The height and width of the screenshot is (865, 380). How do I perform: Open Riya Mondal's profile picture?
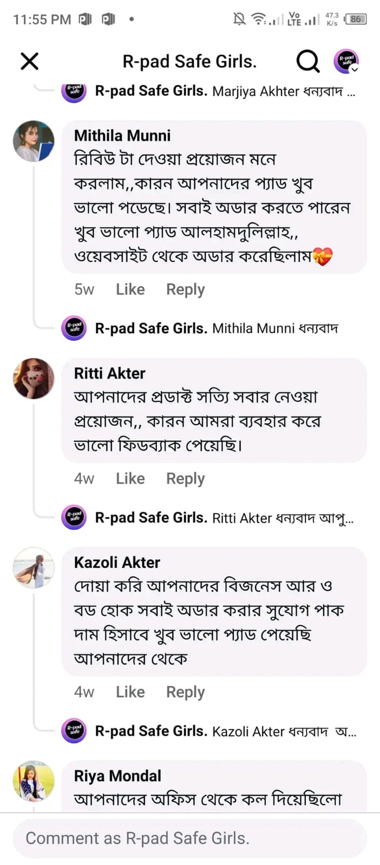pos(34,781)
